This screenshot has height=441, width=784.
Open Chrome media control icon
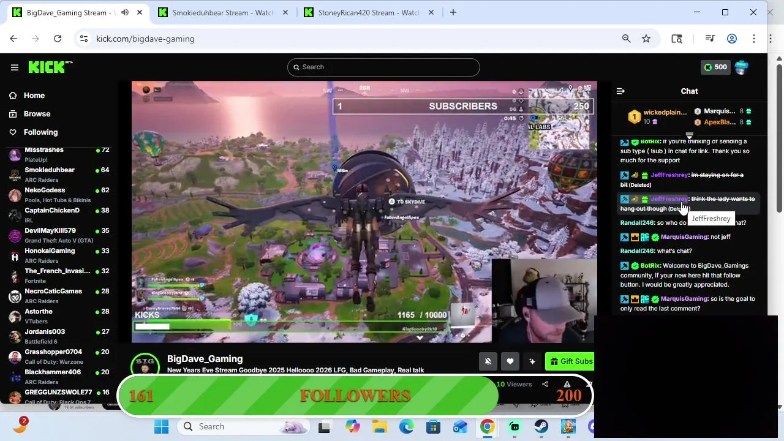[710, 39]
